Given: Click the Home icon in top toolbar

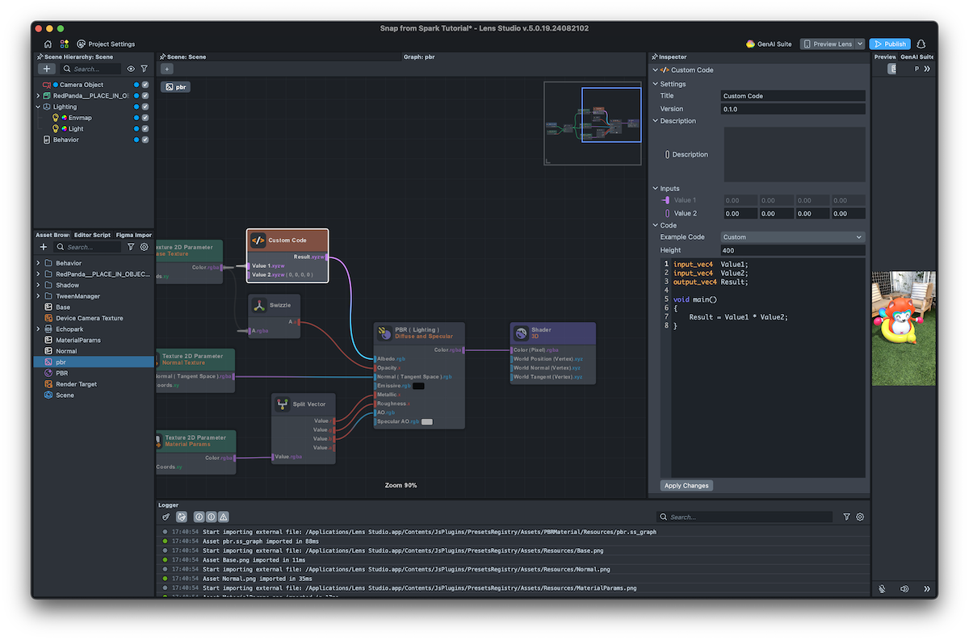Looking at the screenshot, I should point(48,44).
